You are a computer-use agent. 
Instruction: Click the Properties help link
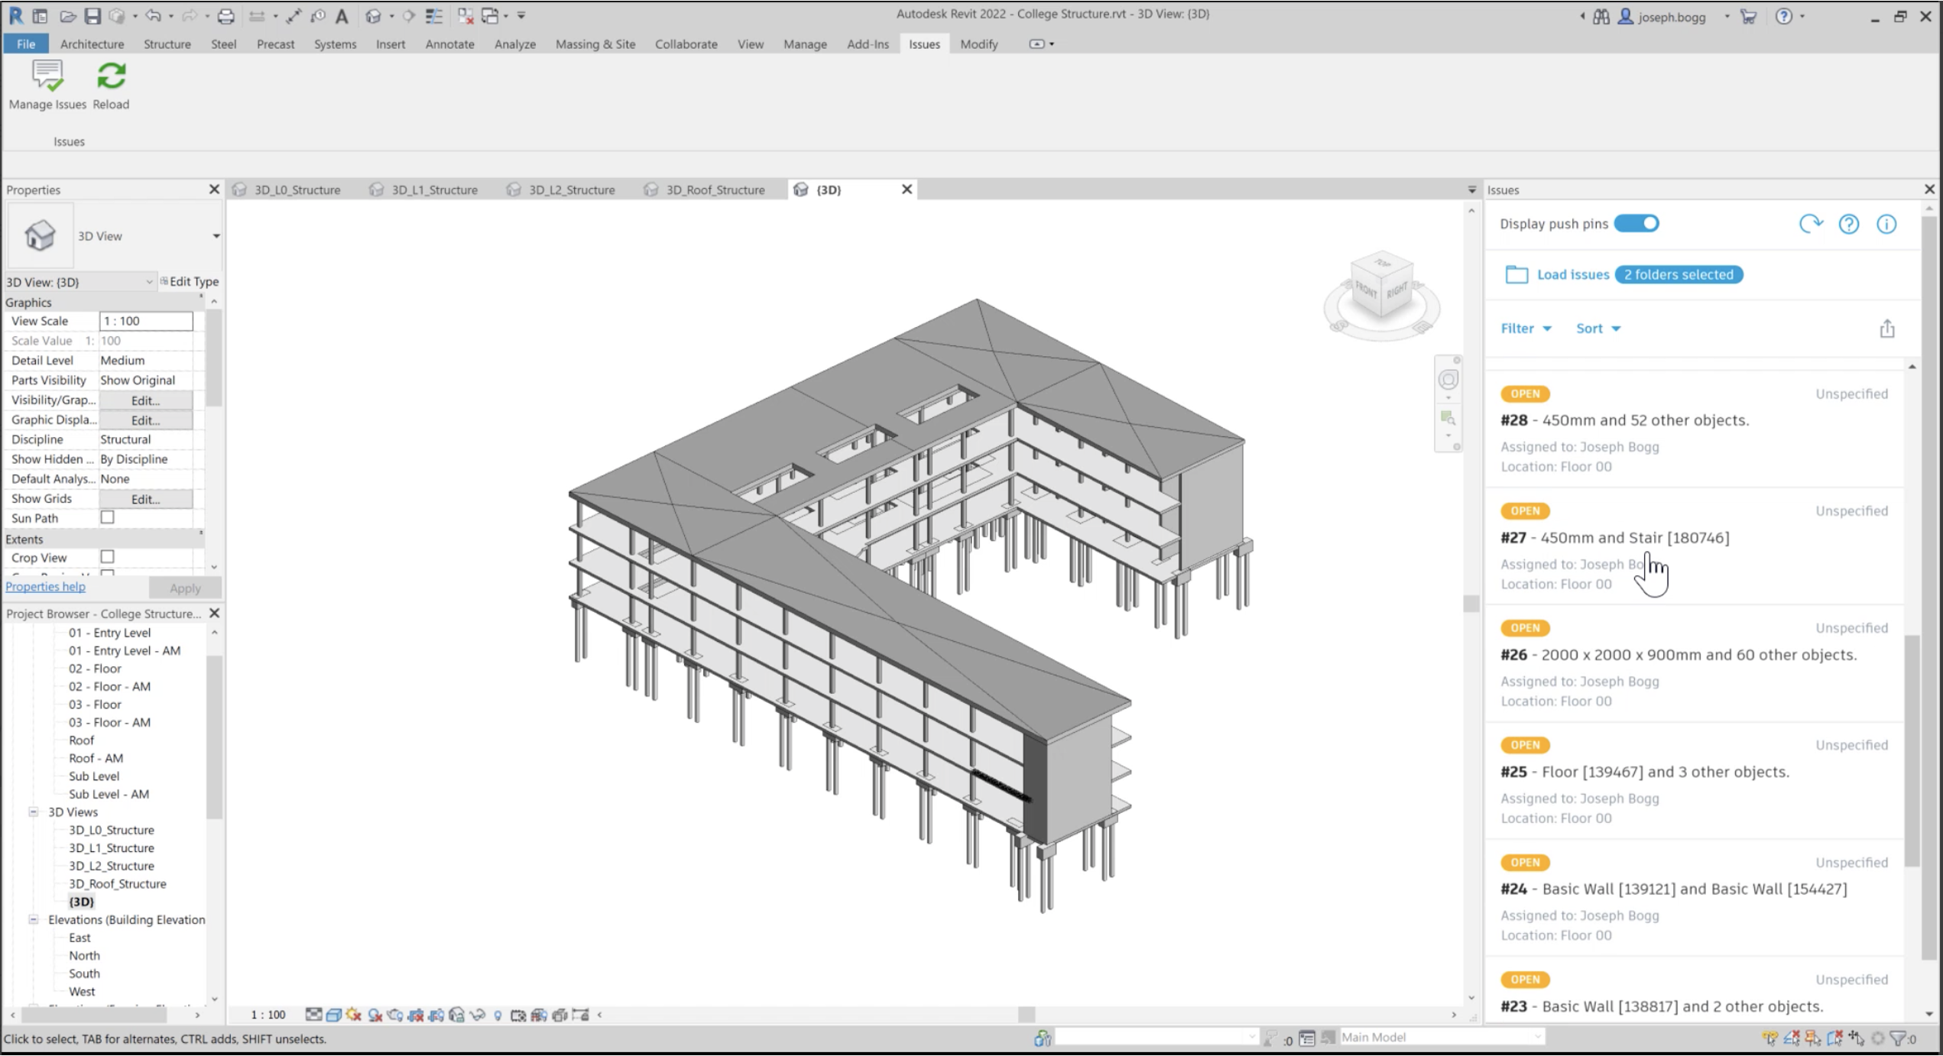(45, 587)
